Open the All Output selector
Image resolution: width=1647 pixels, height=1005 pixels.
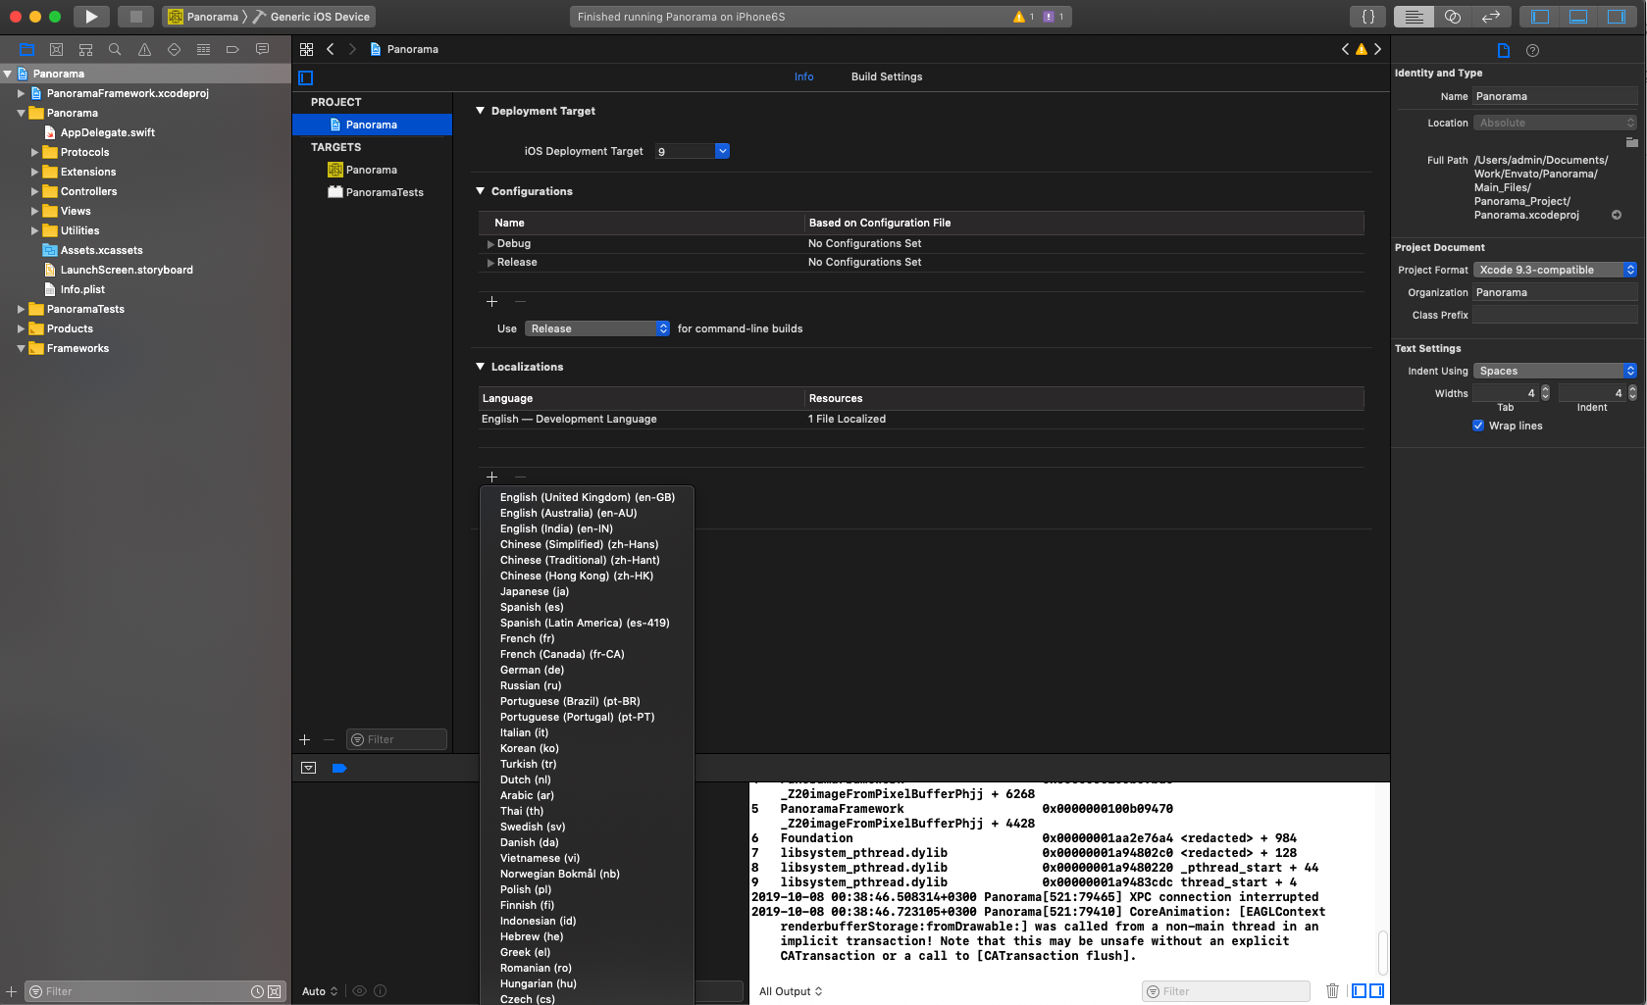pos(791,991)
